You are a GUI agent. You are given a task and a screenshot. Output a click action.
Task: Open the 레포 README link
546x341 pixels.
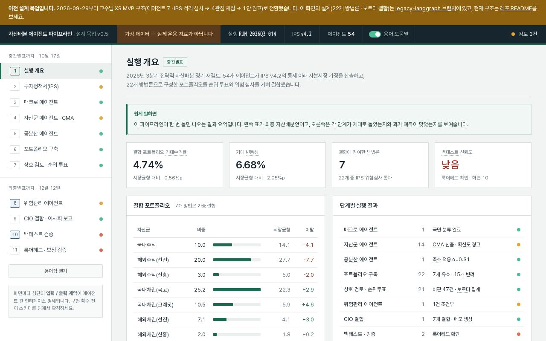[516, 8]
